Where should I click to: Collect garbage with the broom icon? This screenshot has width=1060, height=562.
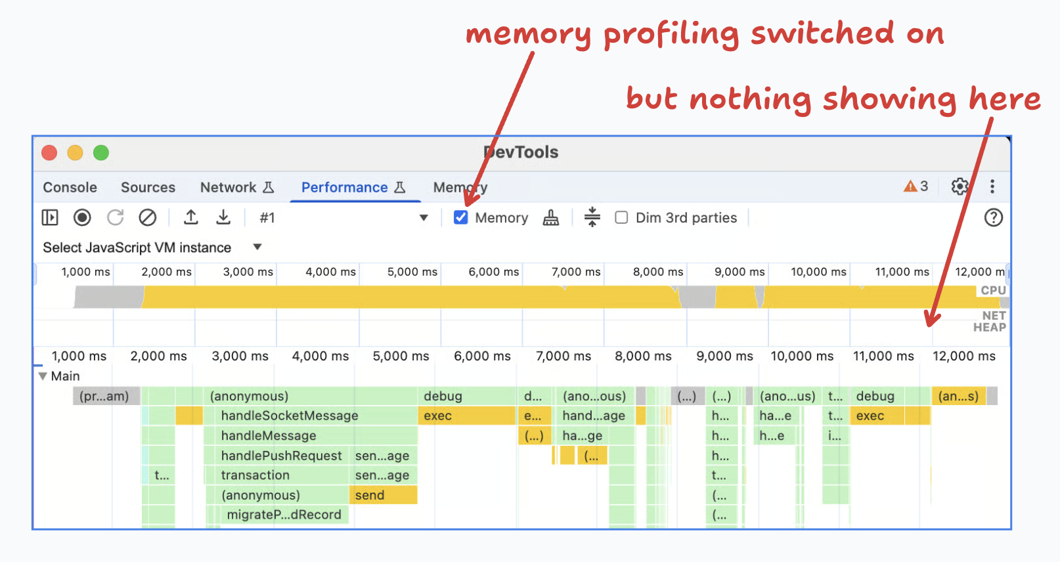pyautogui.click(x=551, y=217)
